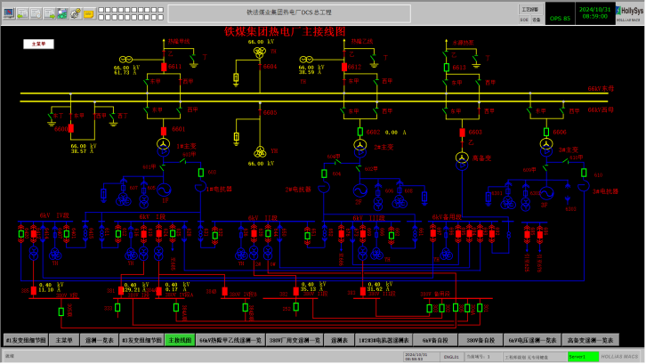Viewport: 646px width, 364px height.
Task: Click the 高备变 transformer symbol
Action: [462, 158]
